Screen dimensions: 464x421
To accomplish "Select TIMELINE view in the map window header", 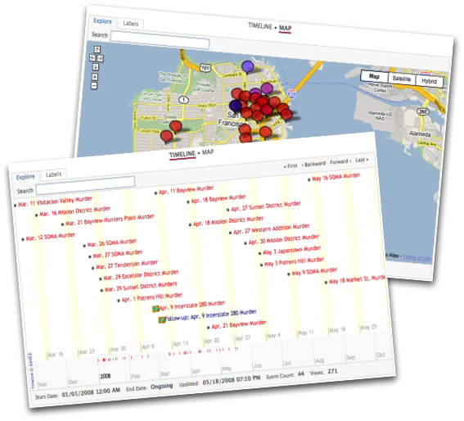I will coord(259,26).
